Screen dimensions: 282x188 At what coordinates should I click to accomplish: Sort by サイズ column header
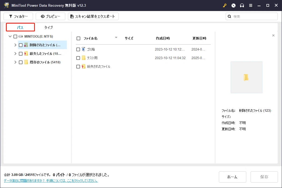129,38
